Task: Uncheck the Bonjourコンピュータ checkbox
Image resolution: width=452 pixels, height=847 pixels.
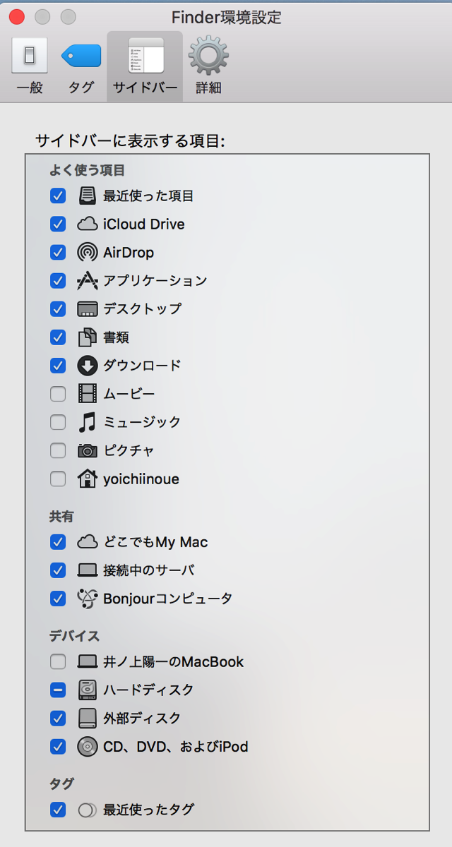Action: (58, 599)
